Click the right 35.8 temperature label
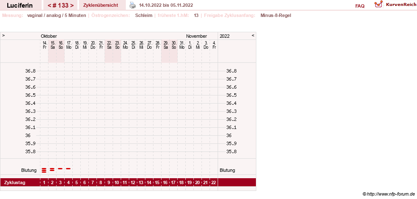The height and width of the screenshot is (199, 417). (x=231, y=152)
